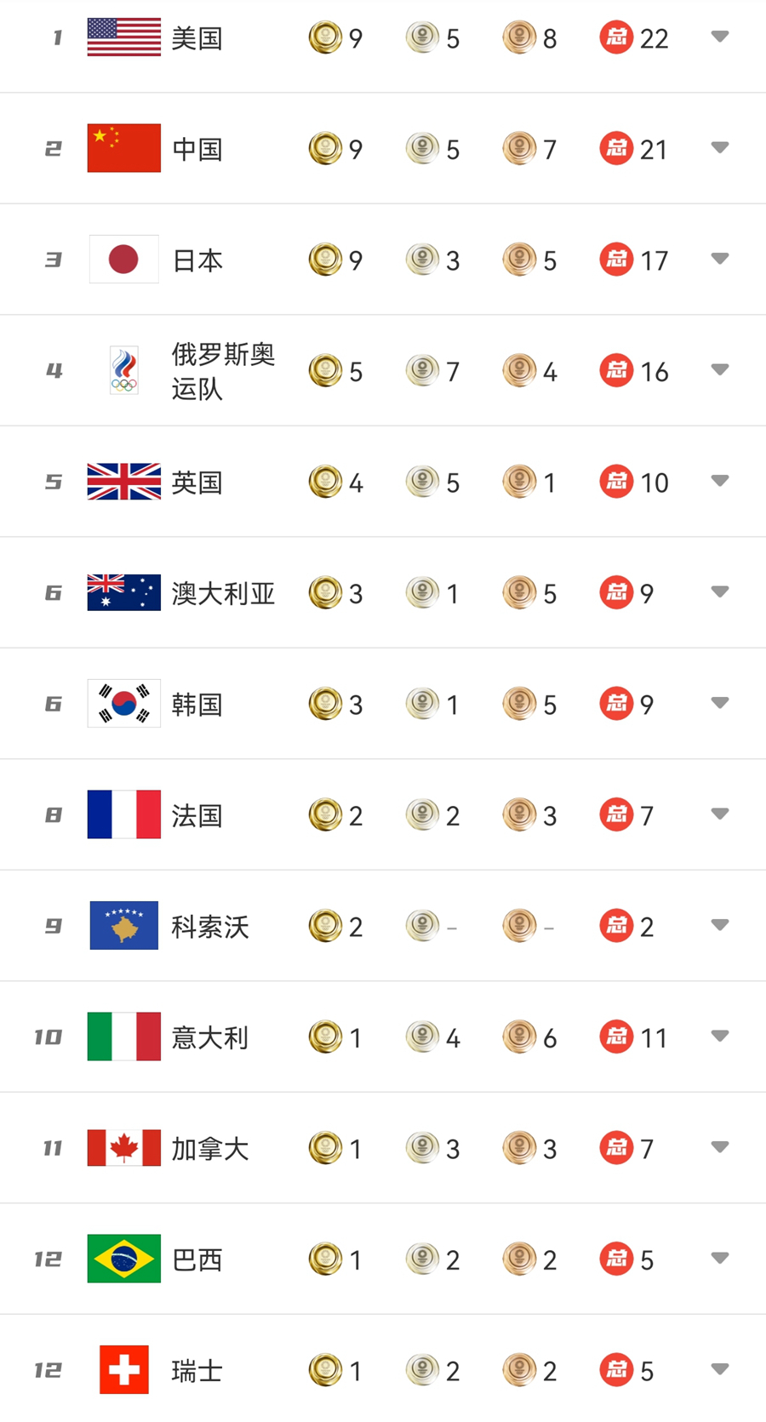
Task: Click the Brazil flag icon
Action: 123,1258
